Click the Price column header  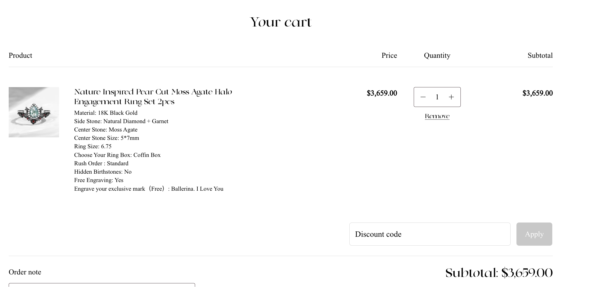[389, 56]
